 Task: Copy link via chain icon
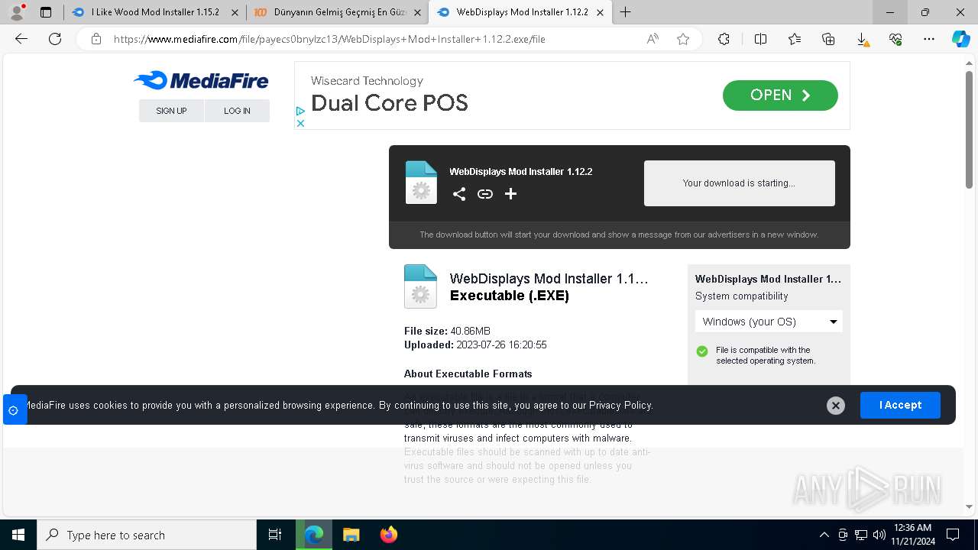pyautogui.click(x=485, y=194)
